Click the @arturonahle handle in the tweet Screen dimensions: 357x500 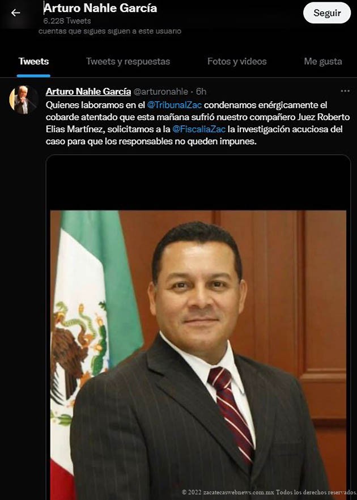[161, 92]
